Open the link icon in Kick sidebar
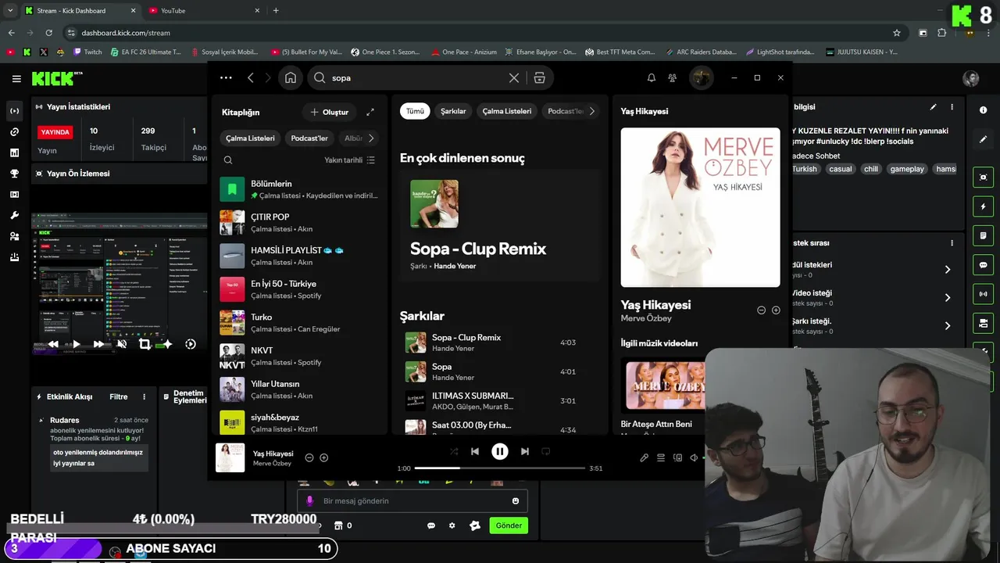Viewport: 1000px width, 563px height. pos(14,132)
